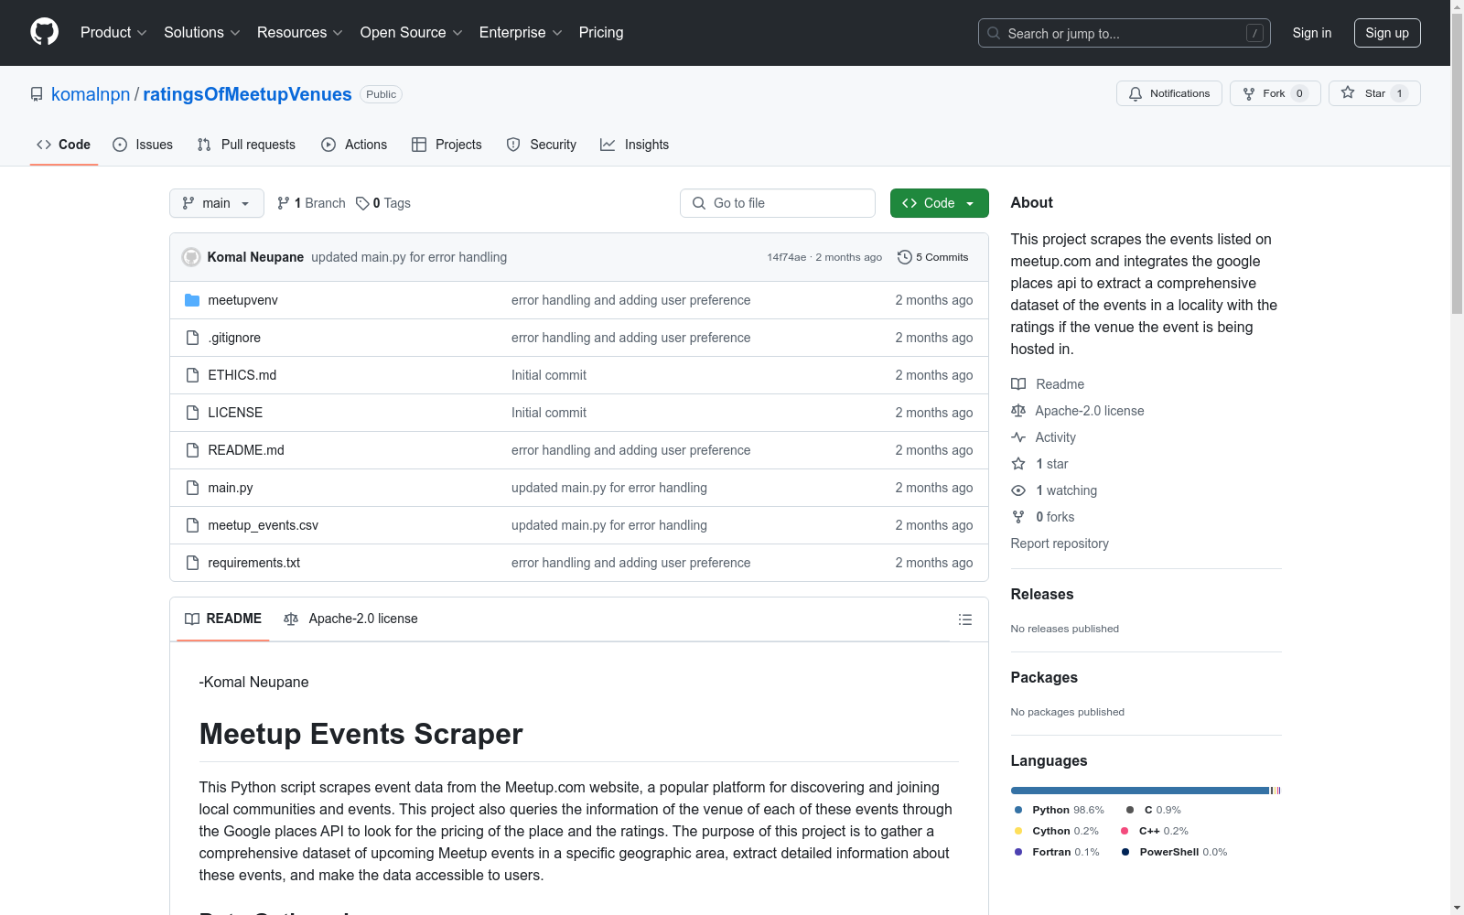The image size is (1464, 915).
Task: Click the Fortran 0.1% language entry
Action: (x=1057, y=852)
